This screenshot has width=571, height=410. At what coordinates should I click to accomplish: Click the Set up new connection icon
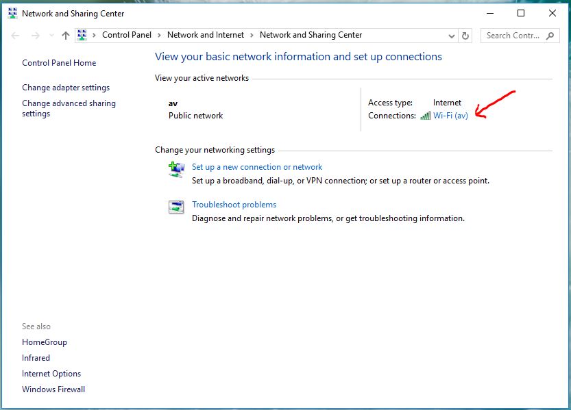tap(176, 169)
